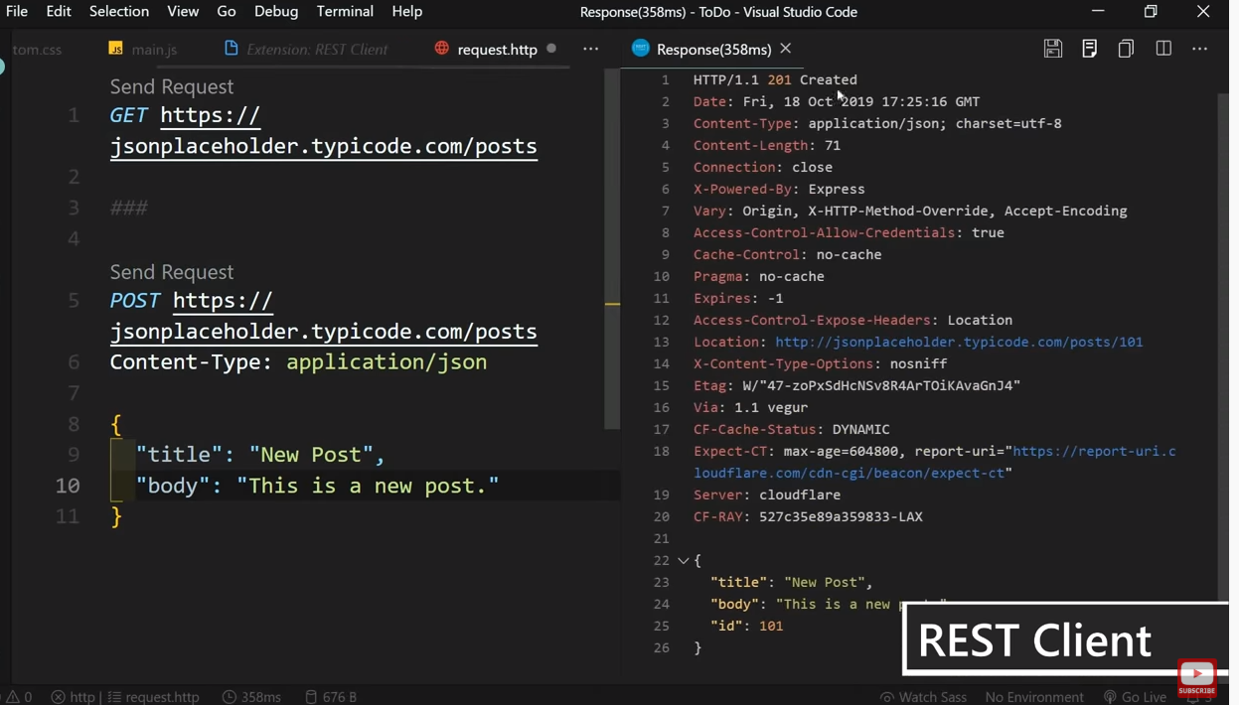Collapse JSON body fold arrow at line 22

[684, 561]
